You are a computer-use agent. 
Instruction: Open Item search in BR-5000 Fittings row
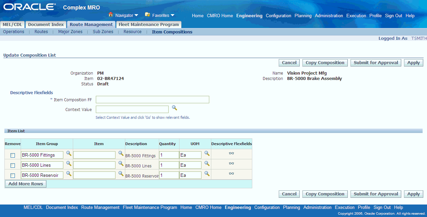click(121, 154)
